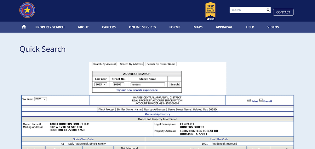Click owner name 10802 HUNTERS FOREST LLC
Viewport: 315px width, 149px height.
click(x=69, y=124)
